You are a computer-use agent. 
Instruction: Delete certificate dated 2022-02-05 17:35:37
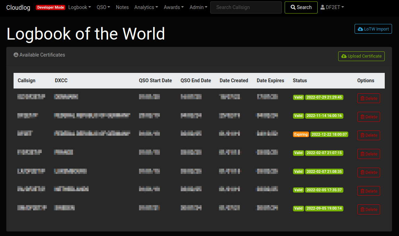(x=369, y=191)
